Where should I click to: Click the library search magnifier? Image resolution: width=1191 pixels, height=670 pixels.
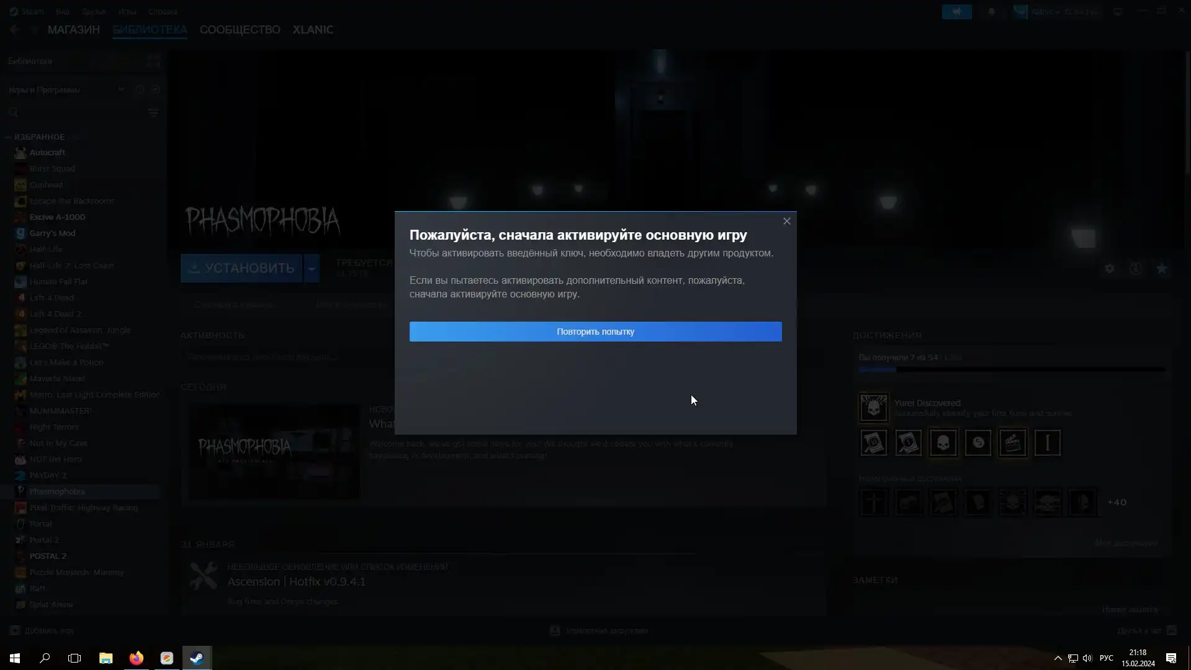coord(14,112)
